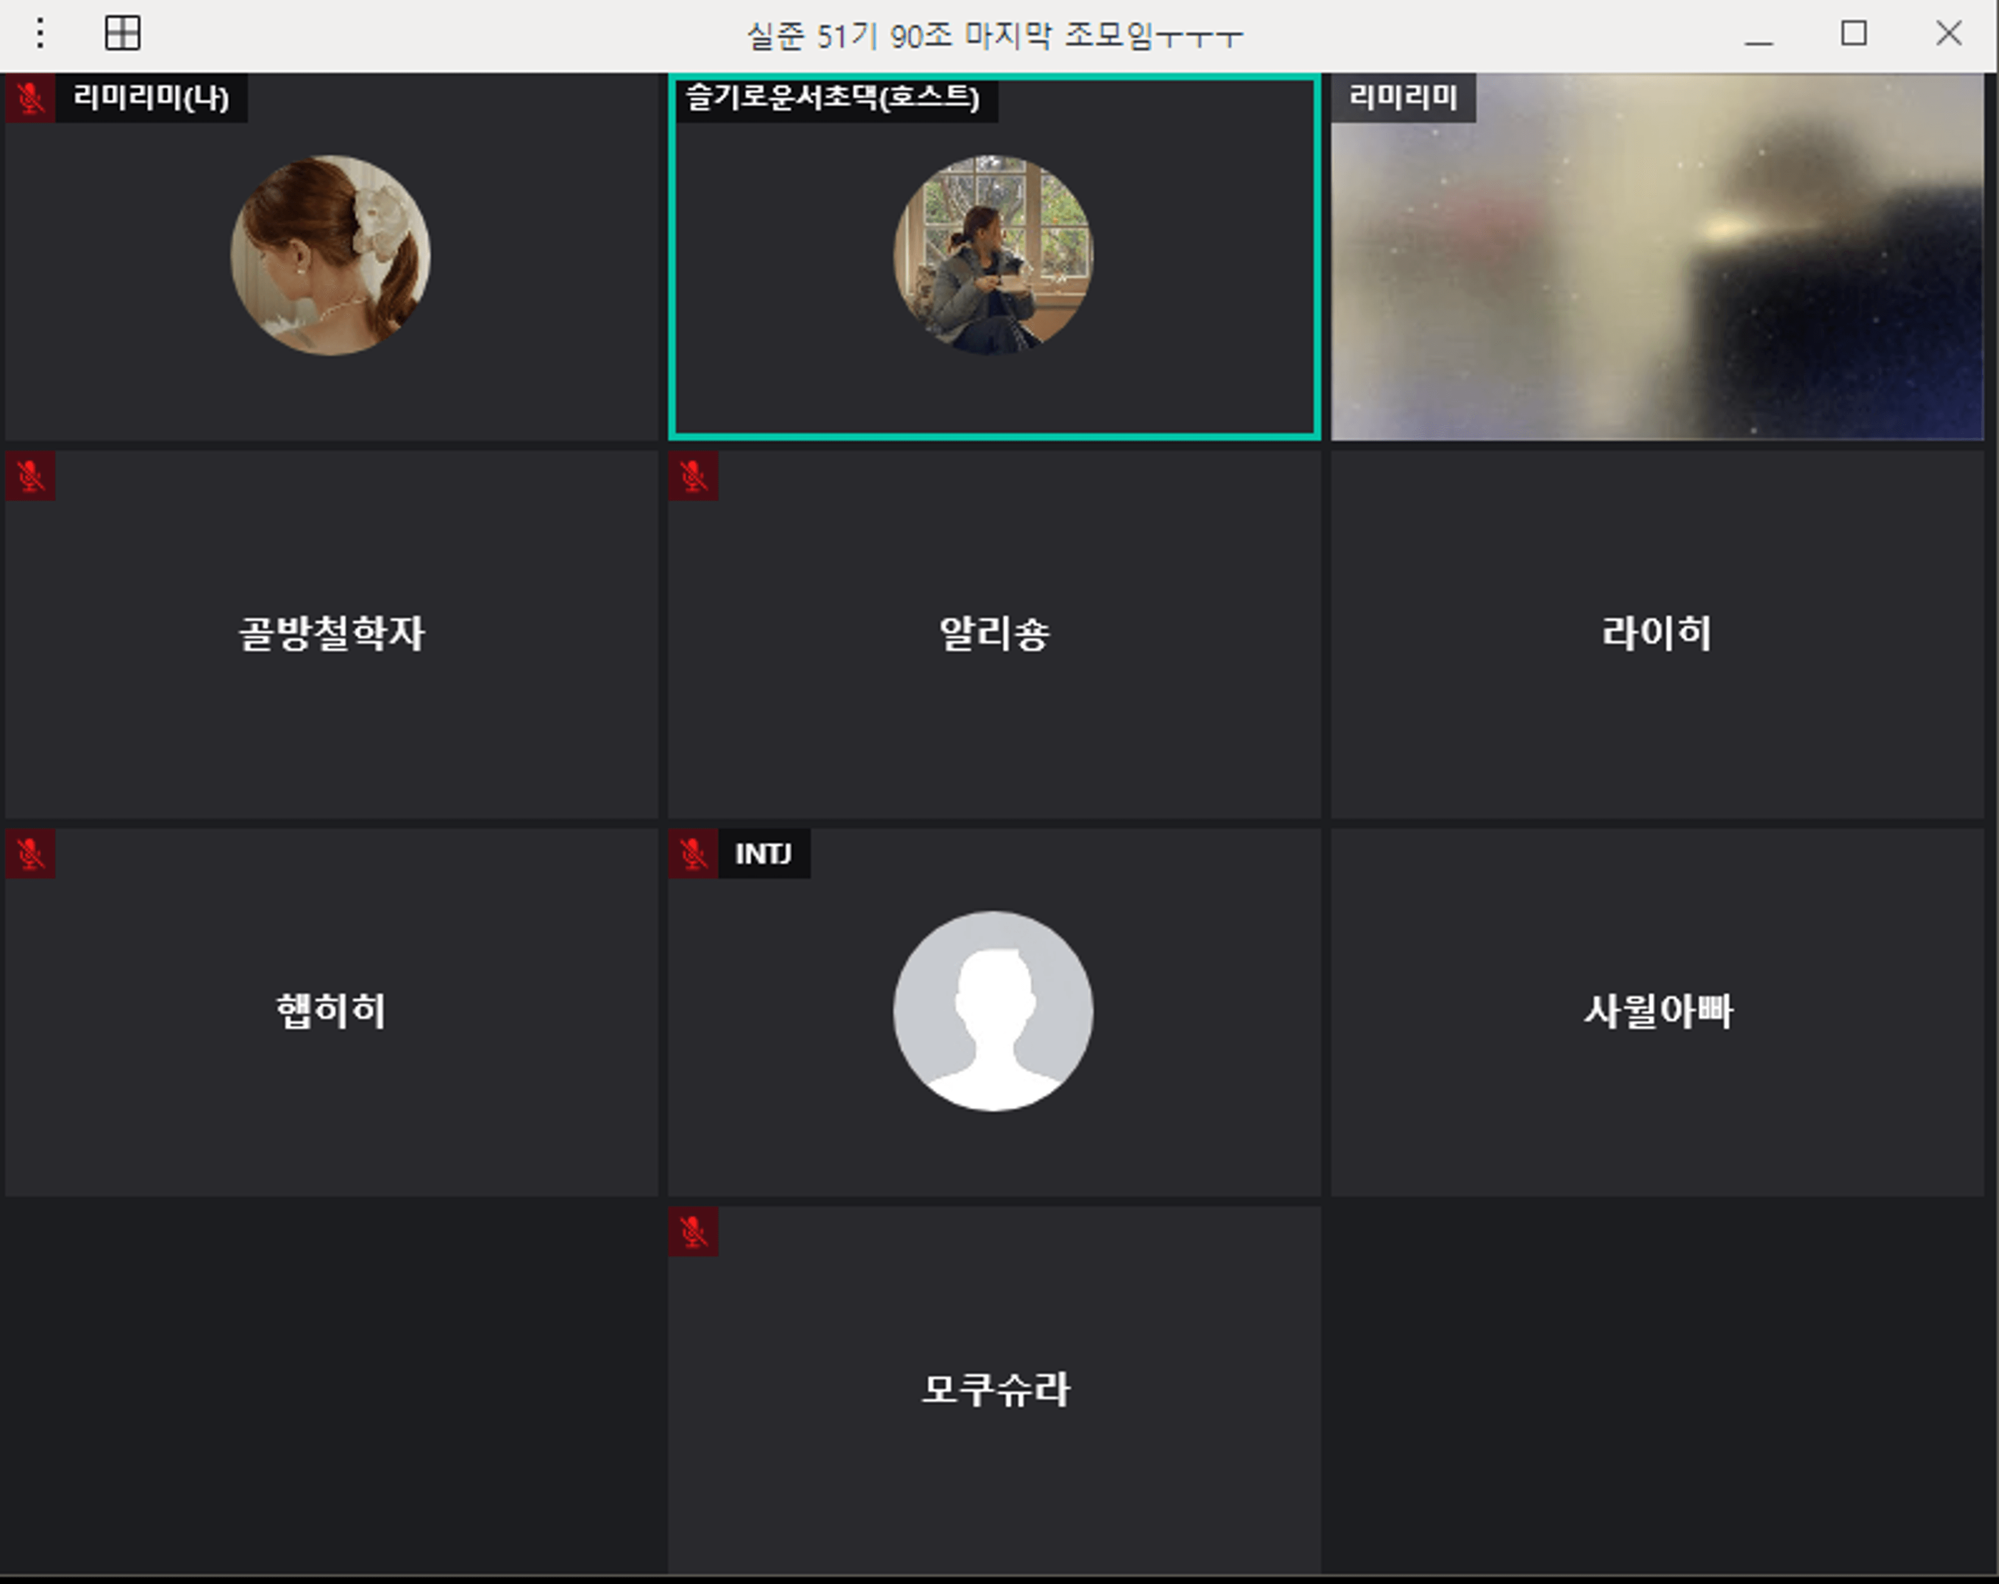The width and height of the screenshot is (1999, 1584).
Task: Click muted mic icon on 모쿠슈라 tile
Action: point(692,1231)
